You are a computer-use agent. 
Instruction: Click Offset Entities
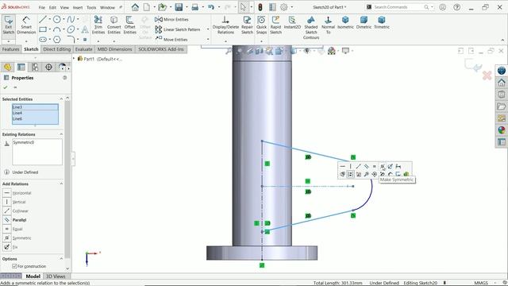(x=129, y=25)
